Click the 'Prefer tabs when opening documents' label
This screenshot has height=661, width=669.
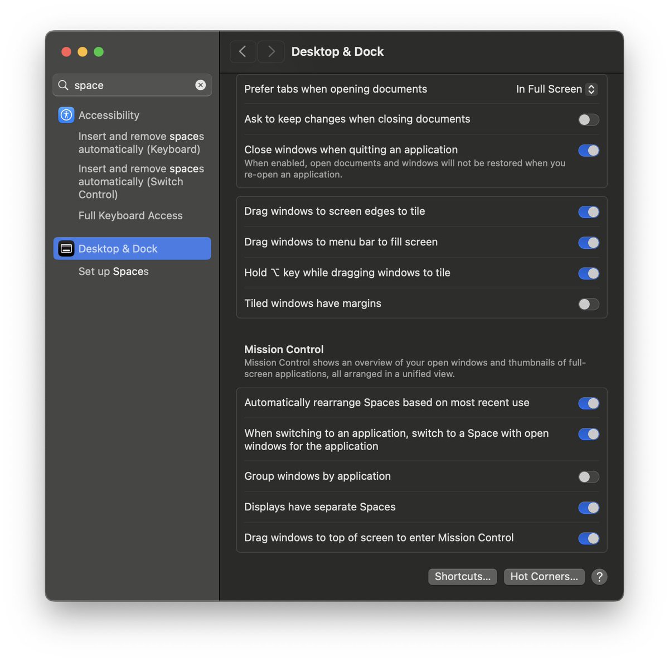[x=336, y=89]
